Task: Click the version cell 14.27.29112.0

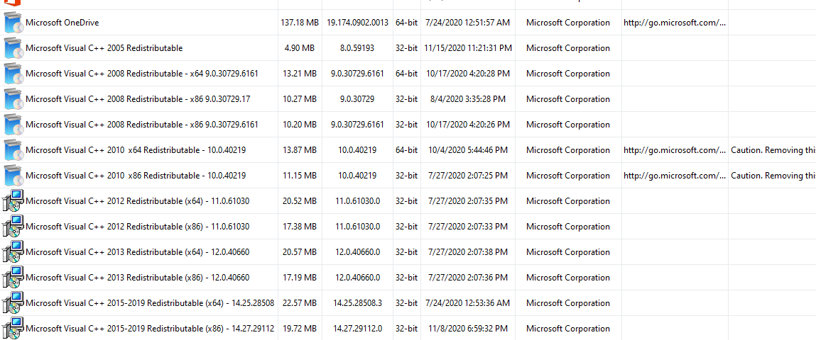Action: (357, 329)
